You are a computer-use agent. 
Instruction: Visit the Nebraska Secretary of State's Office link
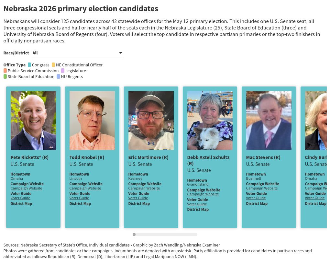(x=54, y=245)
